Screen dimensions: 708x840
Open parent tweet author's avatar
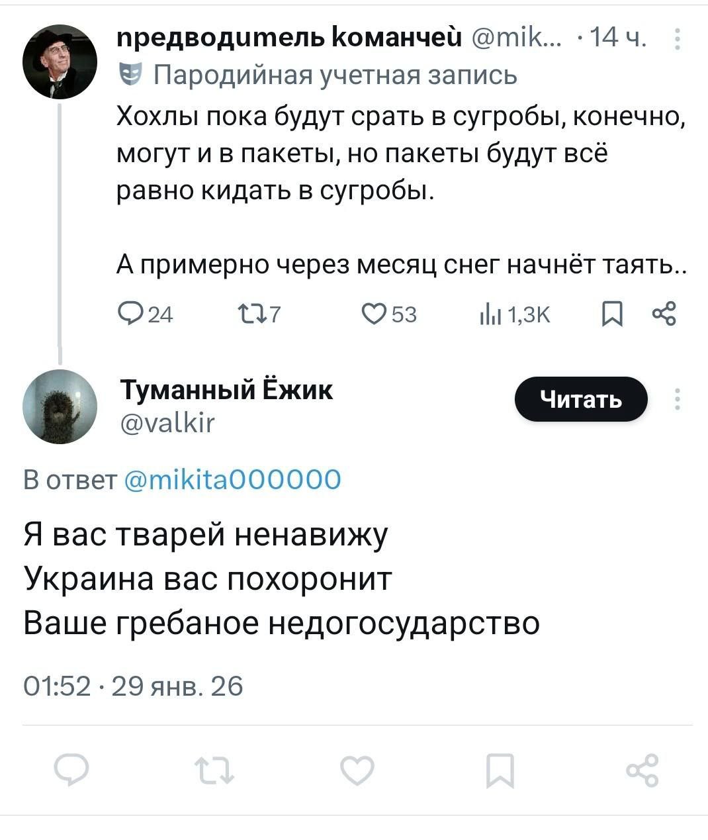pos(60,62)
